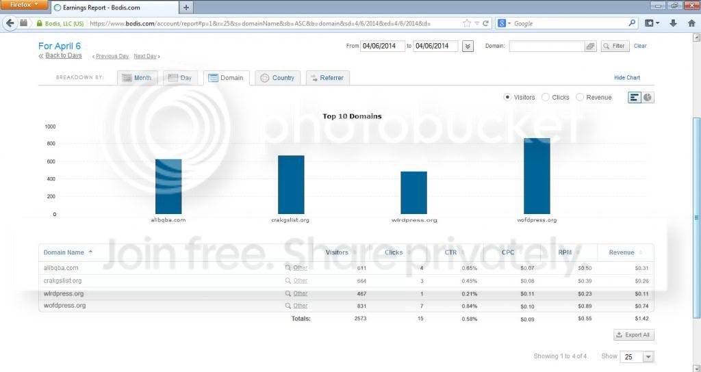701x372 pixels.
Task: Click the crakgslist.org bar in the chart
Action: (x=291, y=185)
